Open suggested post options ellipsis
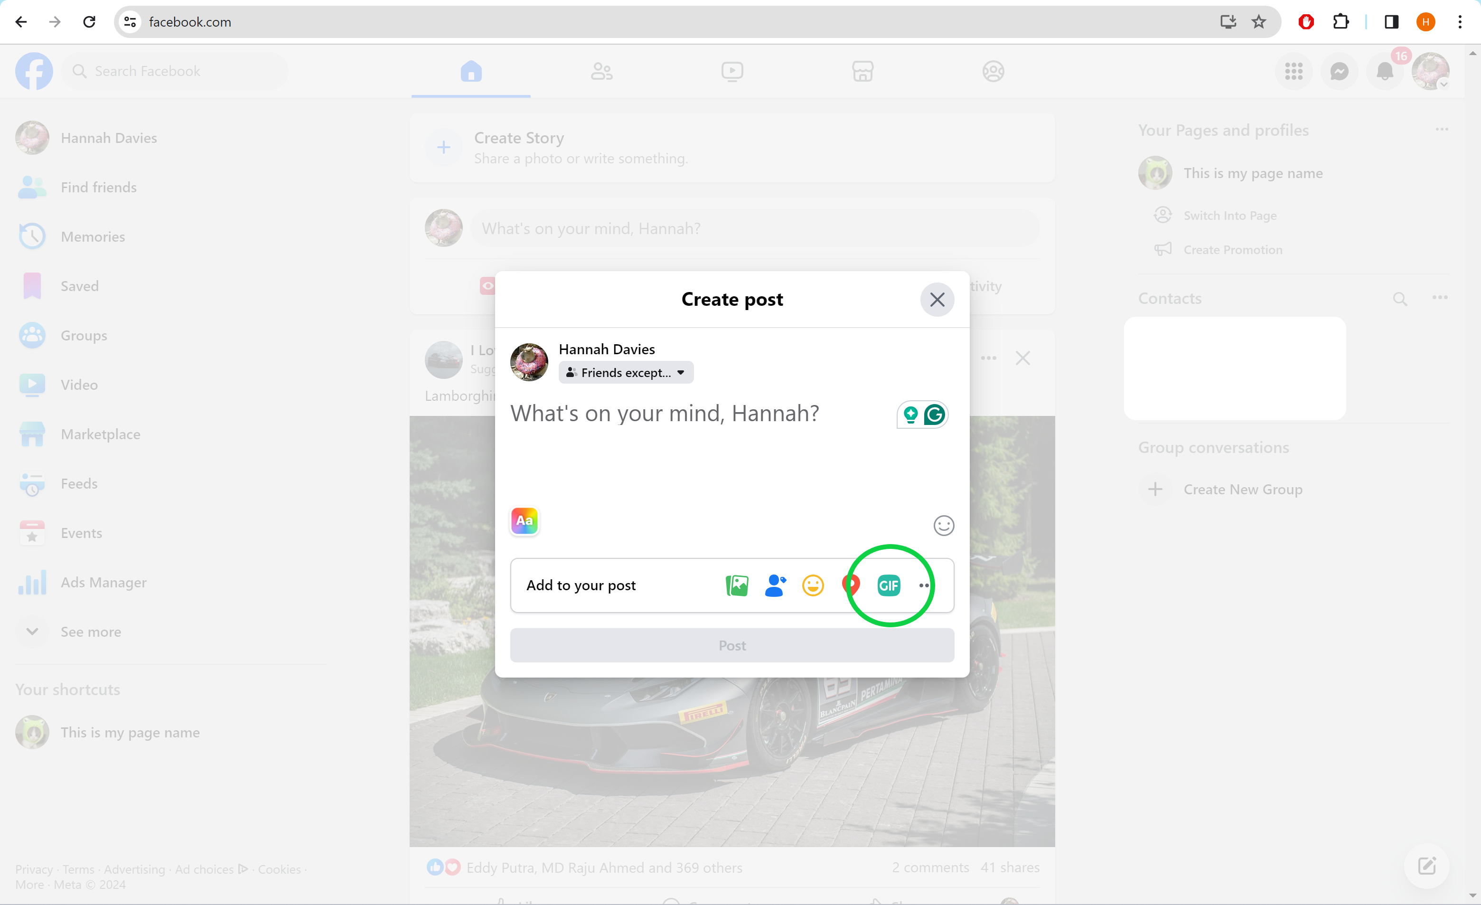The image size is (1481, 905). [989, 358]
